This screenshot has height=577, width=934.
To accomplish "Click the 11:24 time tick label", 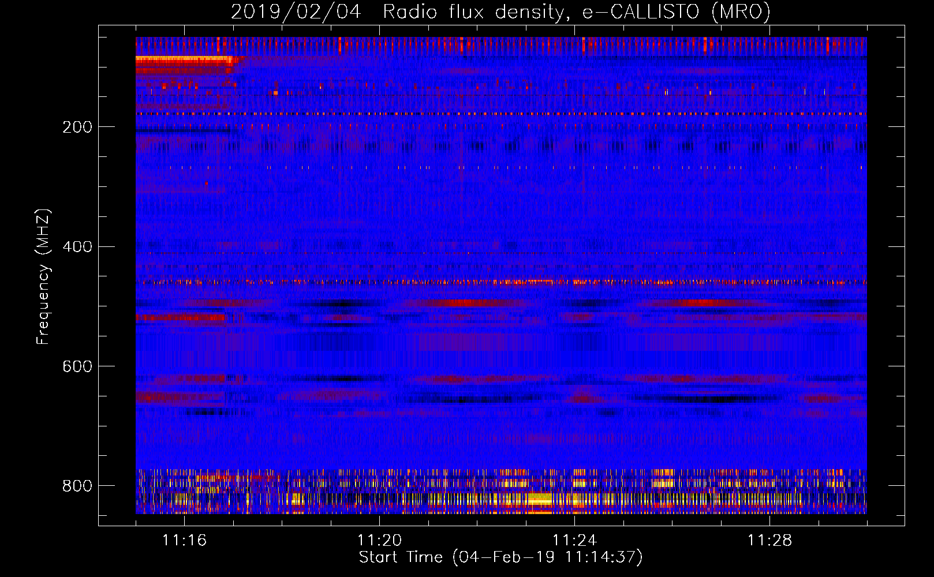I will point(574,540).
